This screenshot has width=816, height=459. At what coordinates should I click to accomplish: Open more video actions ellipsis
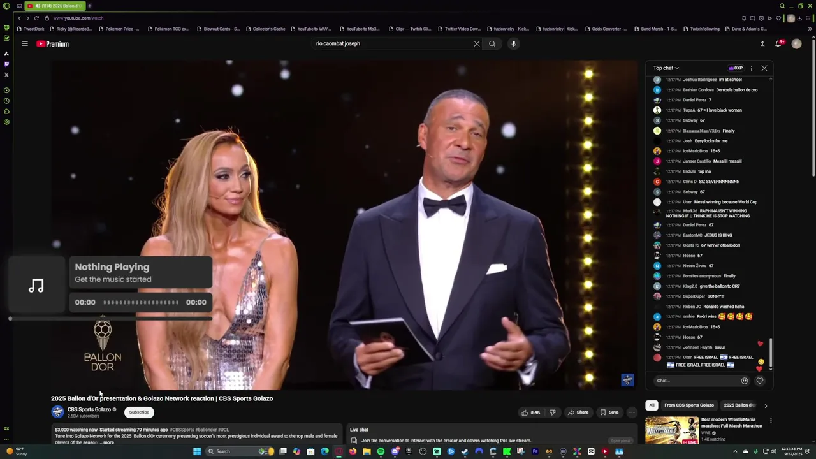632,412
